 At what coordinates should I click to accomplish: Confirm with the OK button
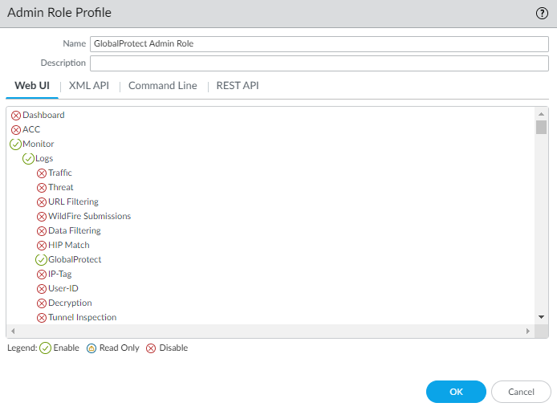(456, 392)
